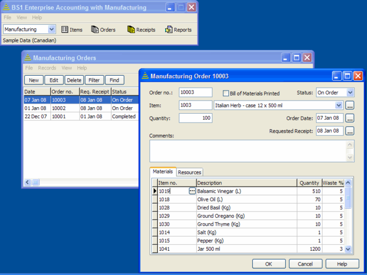Minimize the Manufacturing Order 10003 dialog
The height and width of the screenshot is (275, 367).
pyautogui.click(x=337, y=76)
